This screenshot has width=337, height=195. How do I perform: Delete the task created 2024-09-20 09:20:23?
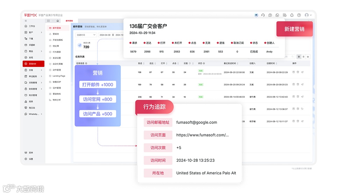tap(298, 84)
